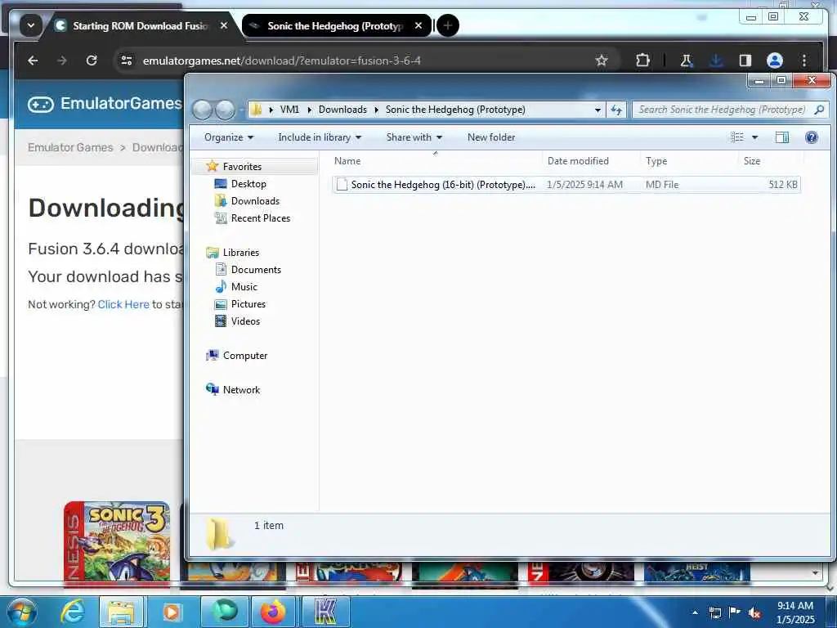Click the Emulator Games breadcrumb link

[x=70, y=147]
